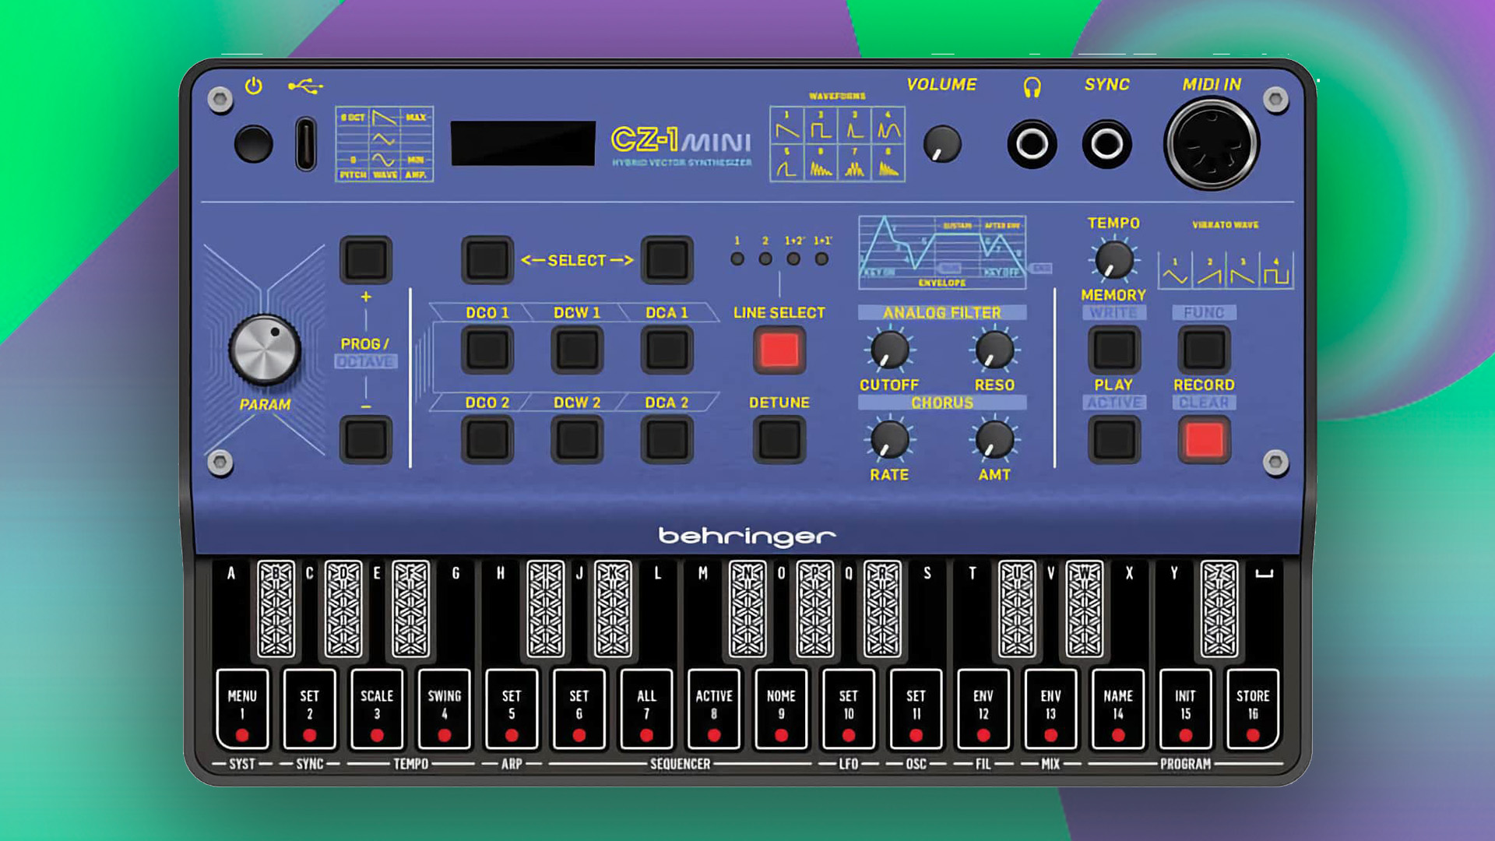
Task: Click vibrato wave 2 ramp-up icon
Action: click(1209, 270)
